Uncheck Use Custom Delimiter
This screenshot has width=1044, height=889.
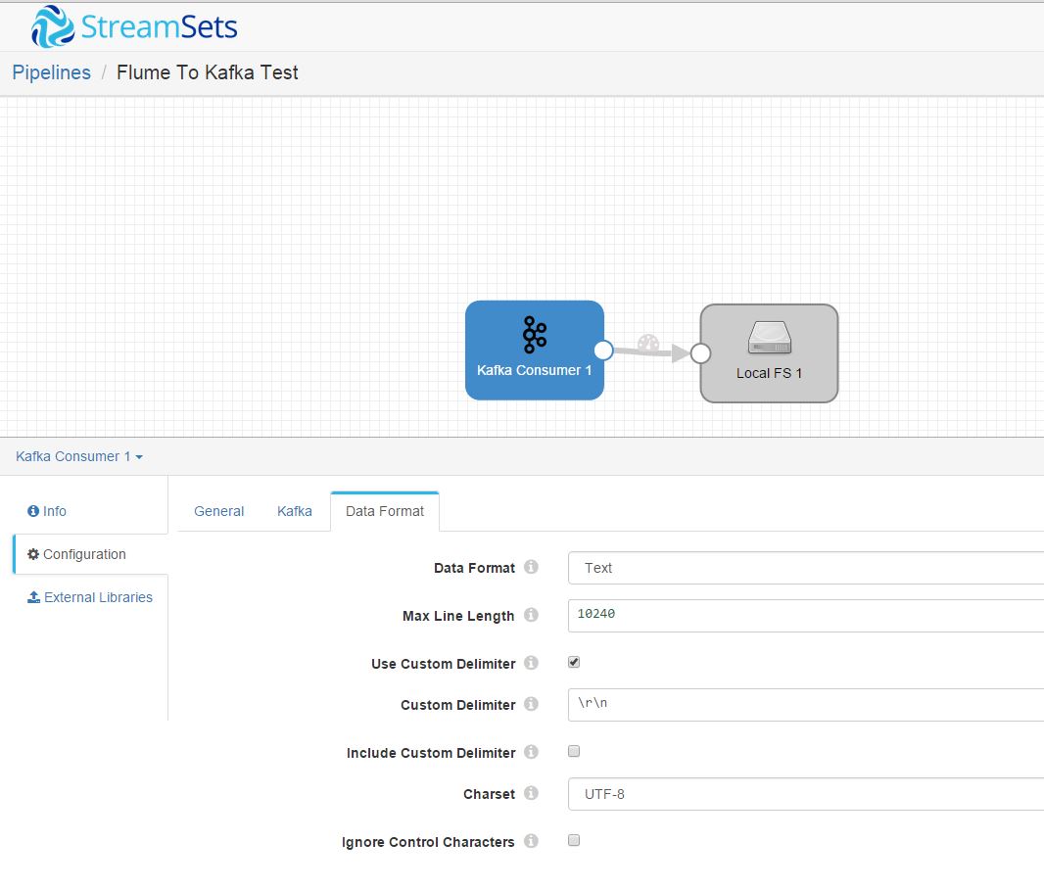[573, 662]
